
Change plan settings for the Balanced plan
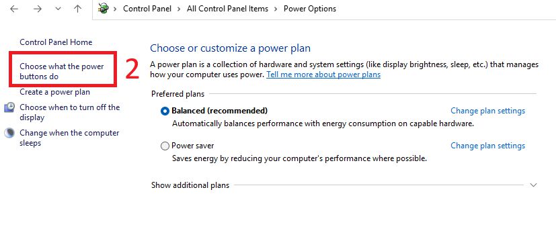coord(488,111)
